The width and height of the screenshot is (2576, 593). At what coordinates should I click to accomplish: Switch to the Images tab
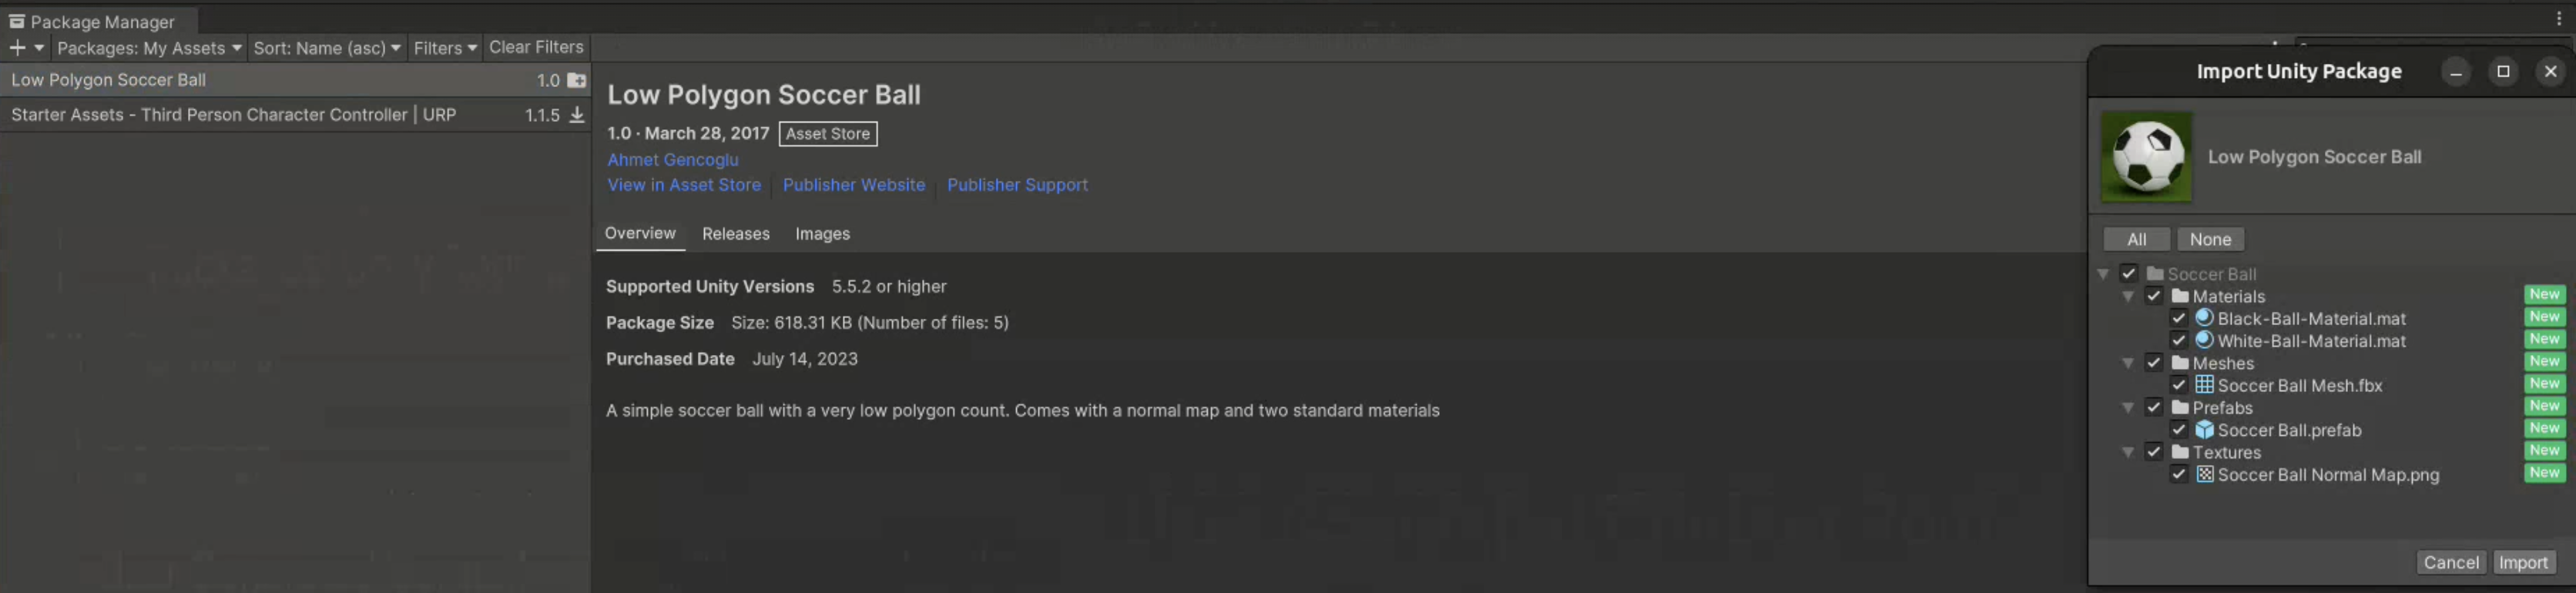tap(822, 234)
